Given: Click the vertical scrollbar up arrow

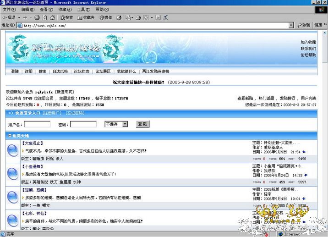Looking at the screenshot, I should pos(325,33).
